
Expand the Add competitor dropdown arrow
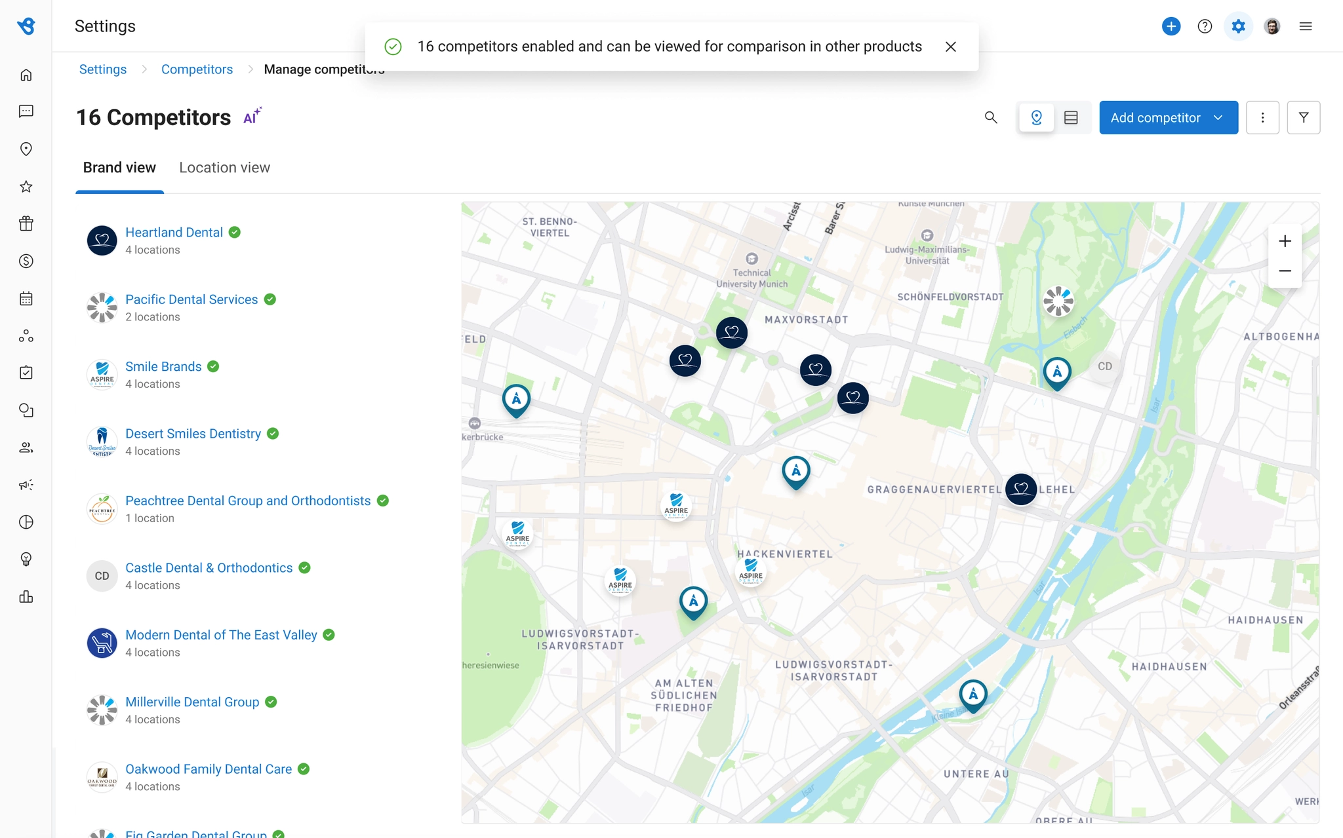point(1218,118)
